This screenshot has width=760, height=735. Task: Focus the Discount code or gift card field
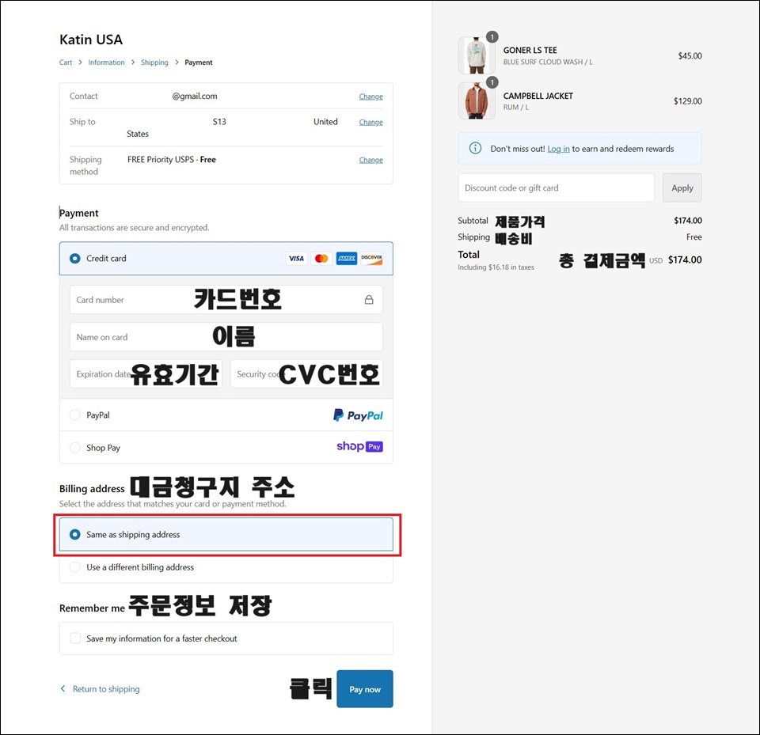coord(556,188)
